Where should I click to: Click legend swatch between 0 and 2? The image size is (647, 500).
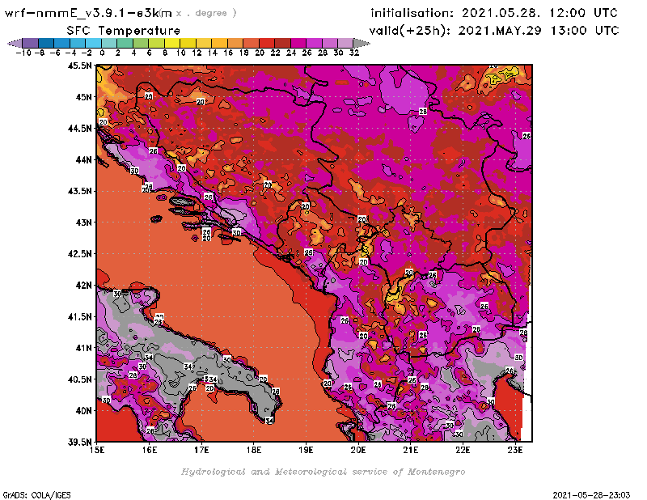coord(109,43)
